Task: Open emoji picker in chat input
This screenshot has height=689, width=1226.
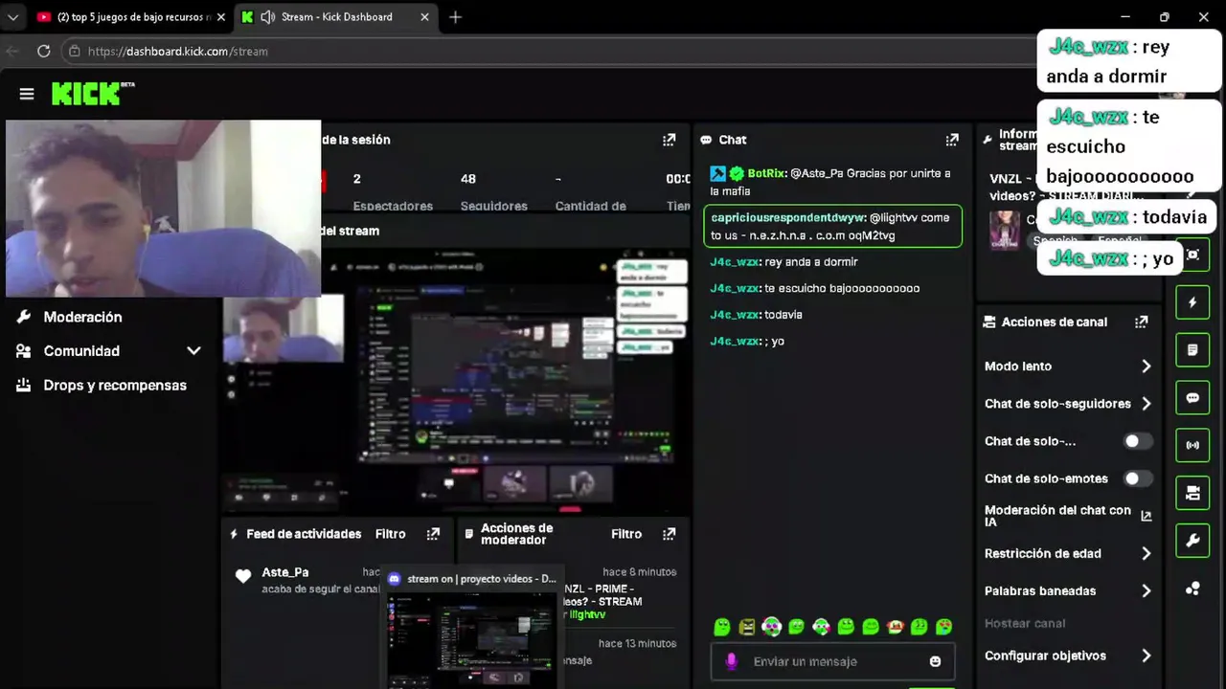Action: click(x=935, y=661)
